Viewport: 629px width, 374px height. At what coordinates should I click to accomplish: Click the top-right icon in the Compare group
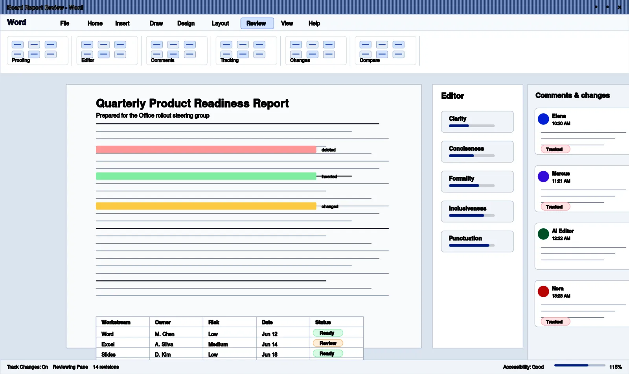(399, 45)
